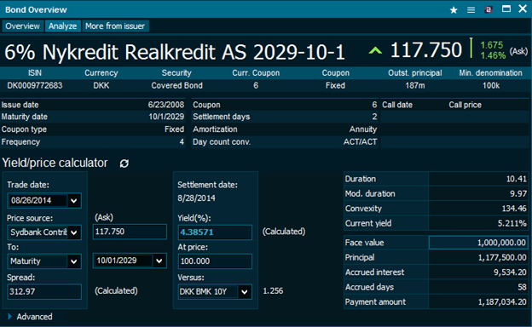Switch to the Overview tab
532x327 pixels.
(x=22, y=26)
